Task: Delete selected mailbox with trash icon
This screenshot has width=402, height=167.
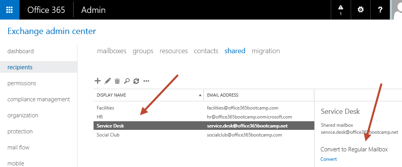Action: click(x=117, y=81)
